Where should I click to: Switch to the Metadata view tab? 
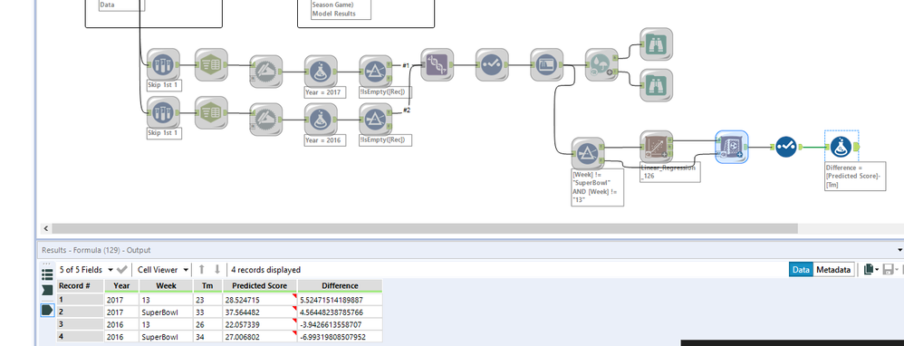833,269
